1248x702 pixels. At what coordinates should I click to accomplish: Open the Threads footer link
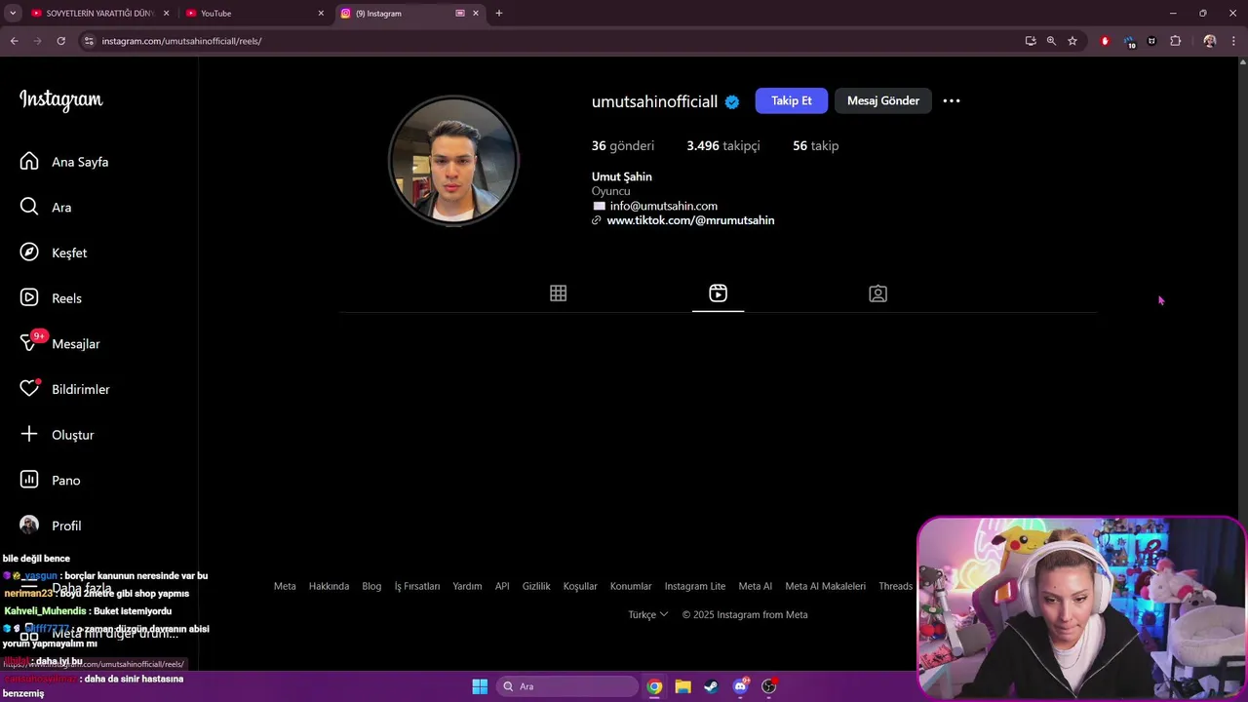[895, 586]
